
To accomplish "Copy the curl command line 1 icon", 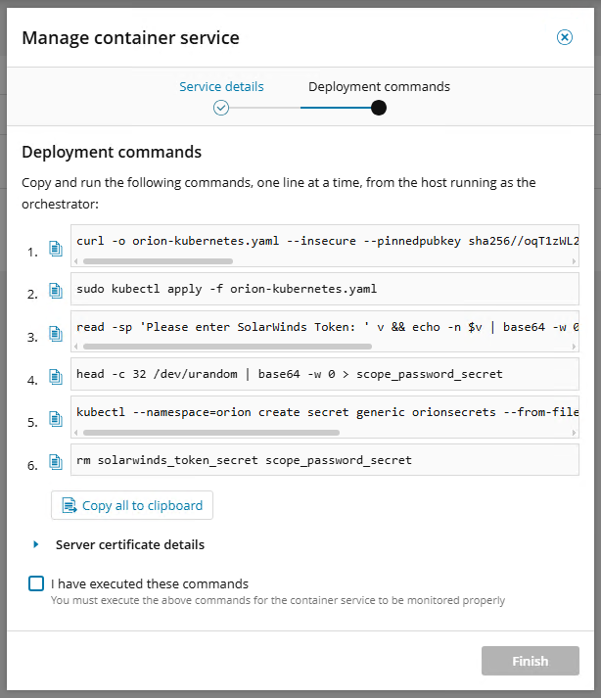I will click(x=56, y=250).
